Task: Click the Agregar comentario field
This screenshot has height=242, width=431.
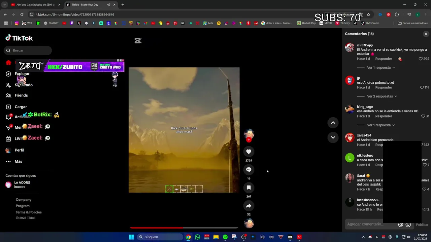Action: (365, 224)
